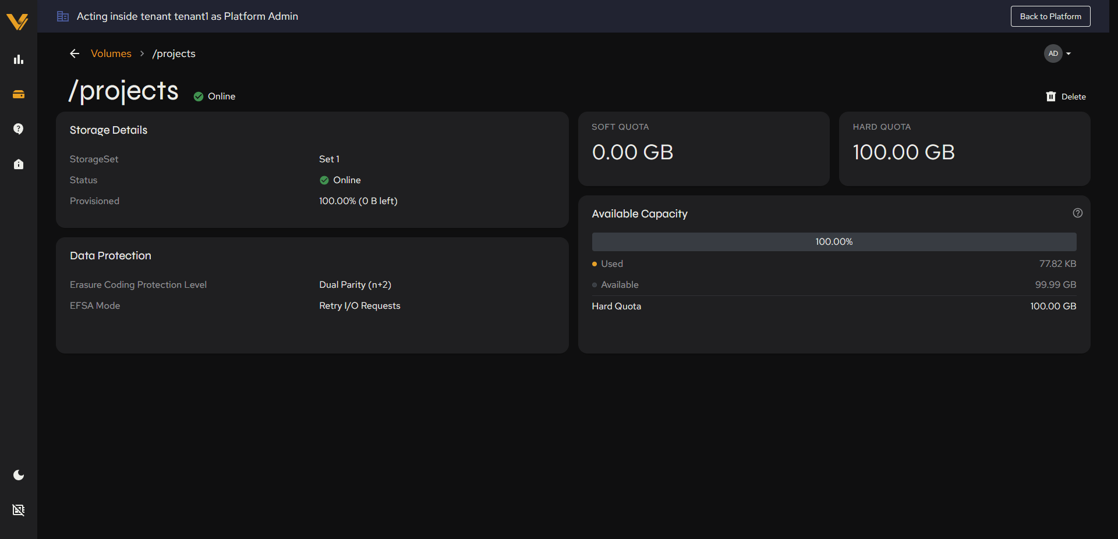Open the lock security sidebar icon
1118x539 pixels.
click(19, 164)
